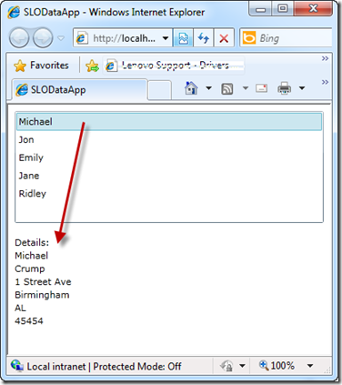Click the Print icon

pos(285,88)
